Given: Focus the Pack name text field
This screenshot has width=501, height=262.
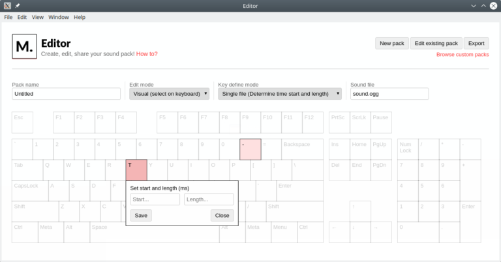Looking at the screenshot, I should [67, 94].
